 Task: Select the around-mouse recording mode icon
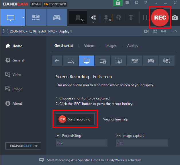tap(119, 61)
